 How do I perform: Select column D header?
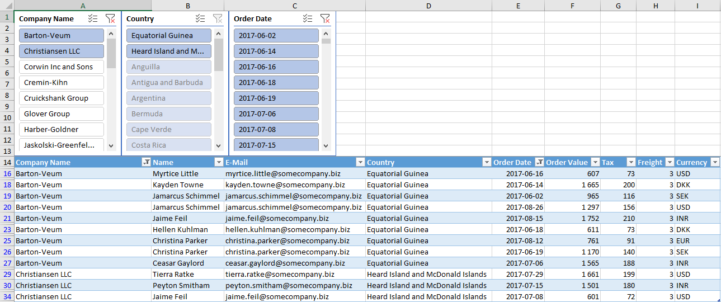coord(428,6)
